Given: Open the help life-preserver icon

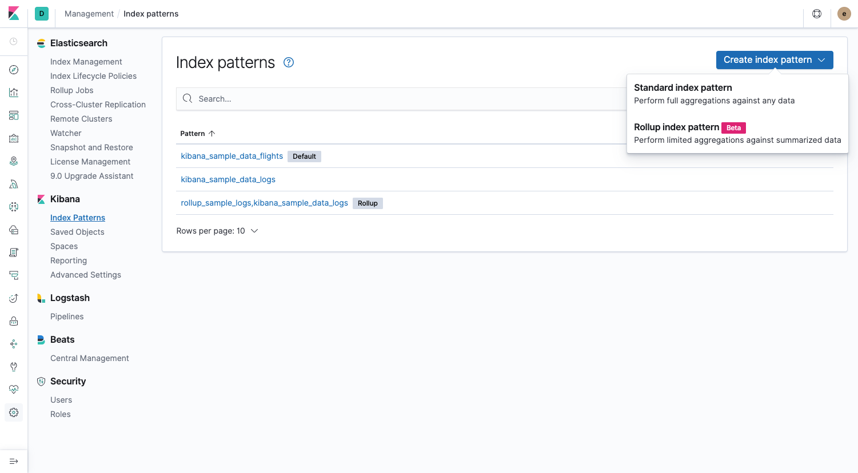Looking at the screenshot, I should tap(817, 13).
